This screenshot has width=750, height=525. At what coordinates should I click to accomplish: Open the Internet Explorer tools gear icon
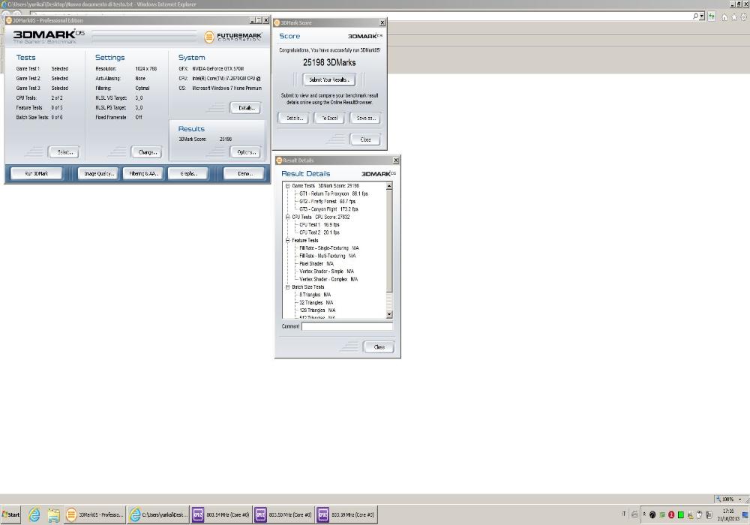tap(744, 16)
